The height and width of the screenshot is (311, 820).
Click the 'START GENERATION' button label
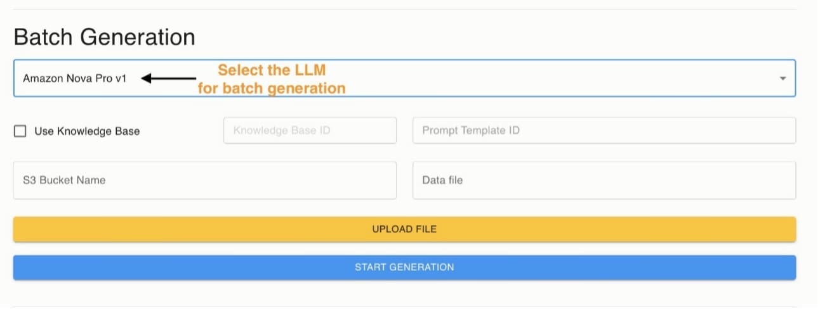pos(404,267)
